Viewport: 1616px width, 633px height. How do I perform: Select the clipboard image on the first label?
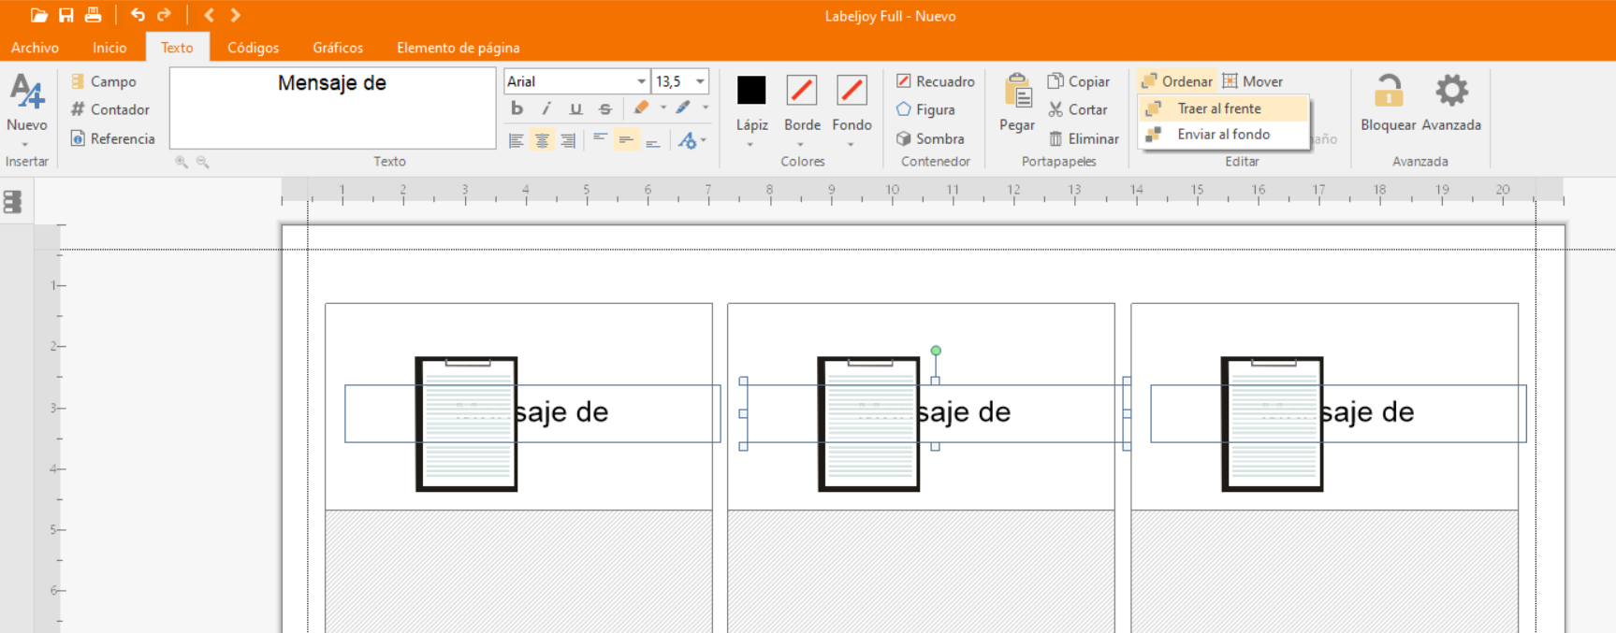[466, 424]
